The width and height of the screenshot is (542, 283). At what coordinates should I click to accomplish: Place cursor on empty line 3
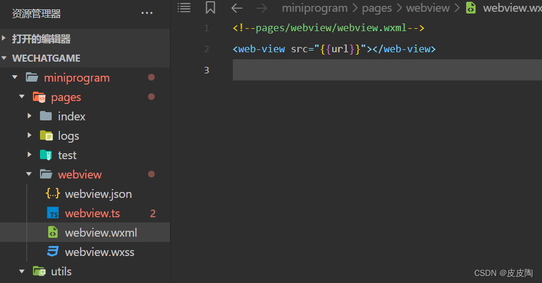point(387,70)
